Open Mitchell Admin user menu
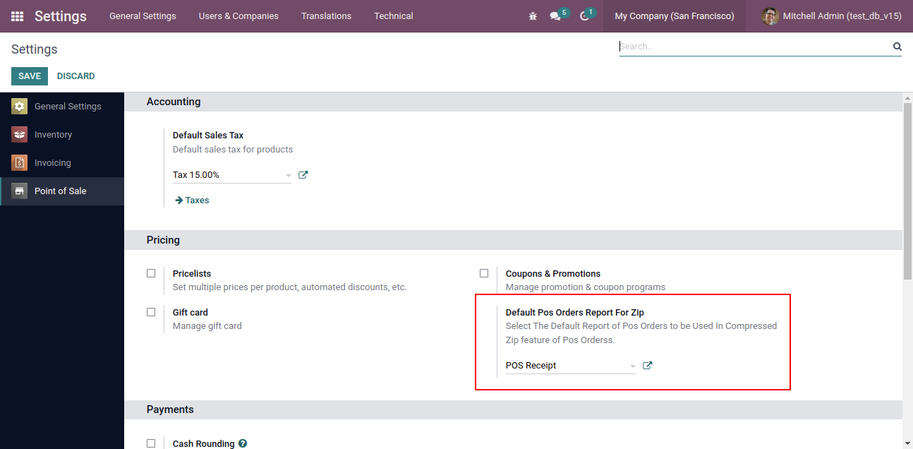The height and width of the screenshot is (449, 913). [832, 16]
